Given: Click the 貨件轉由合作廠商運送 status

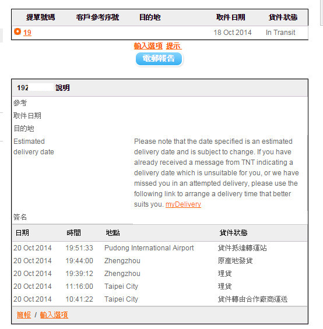Looking at the screenshot, I should tap(252, 299).
